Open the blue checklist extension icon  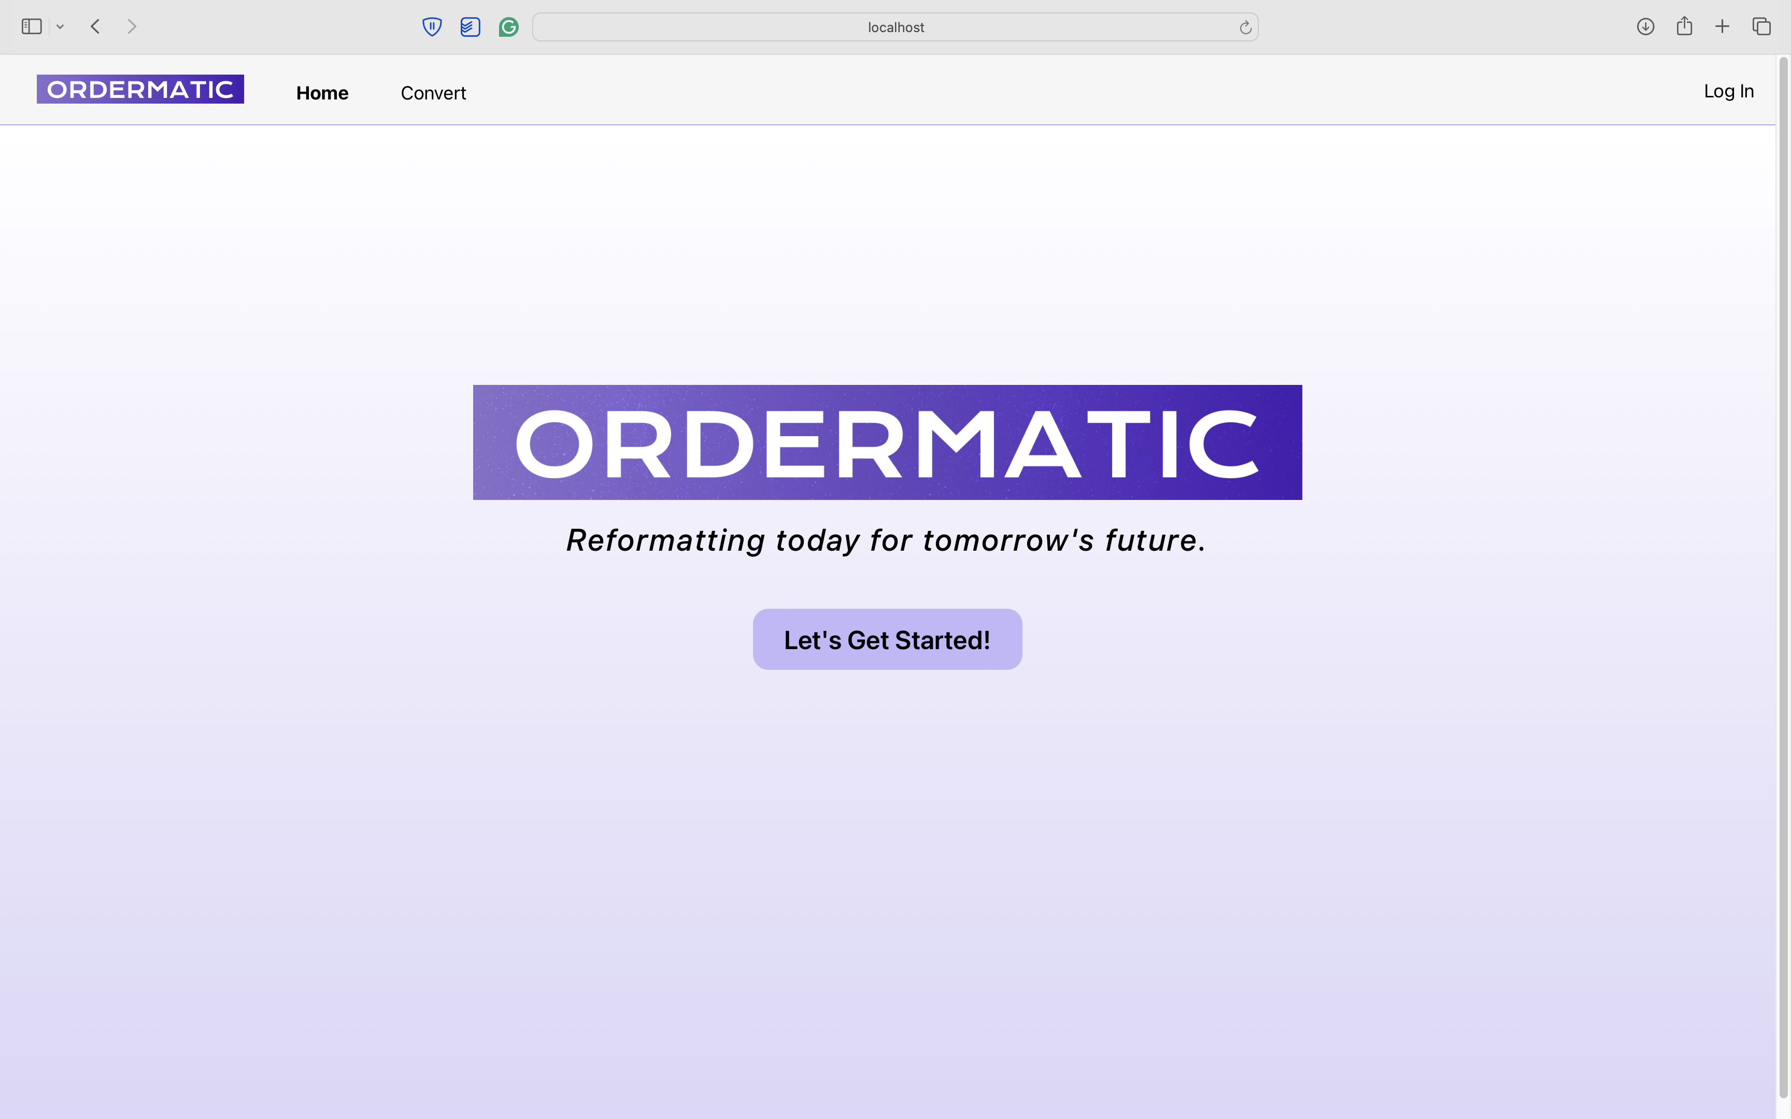pyautogui.click(x=470, y=27)
